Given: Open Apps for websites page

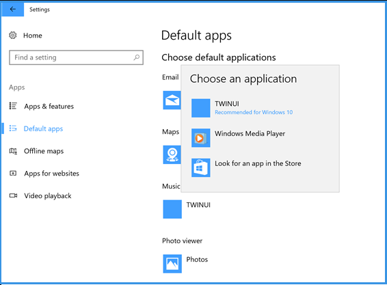Looking at the screenshot, I should pyautogui.click(x=51, y=174).
